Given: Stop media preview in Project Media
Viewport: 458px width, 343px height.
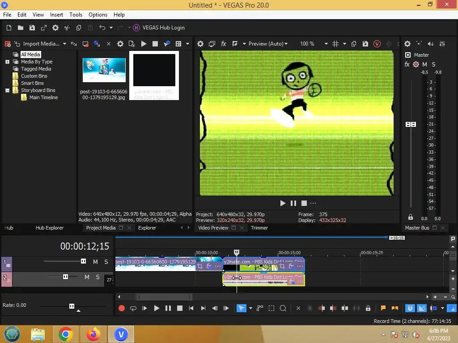Looking at the screenshot, I should tap(155, 44).
